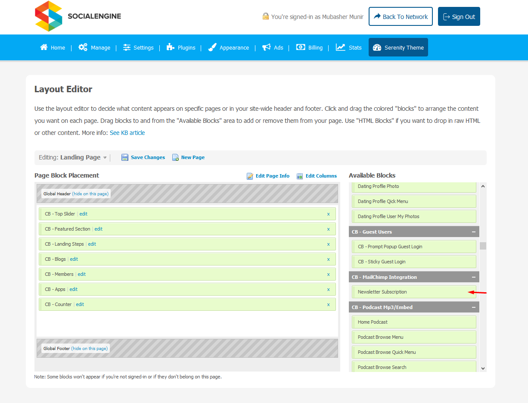Click the Save Changes disk icon
This screenshot has width=528, height=403.
coord(125,157)
